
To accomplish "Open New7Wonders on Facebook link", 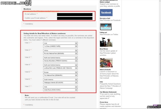I will [110, 20].
